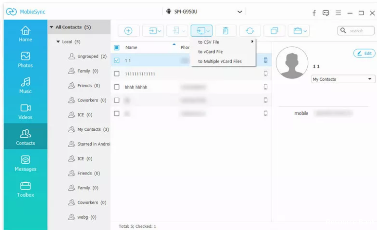Tick the checkbox for hhhh hhhhh
The width and height of the screenshot is (377, 230).
[x=117, y=87]
